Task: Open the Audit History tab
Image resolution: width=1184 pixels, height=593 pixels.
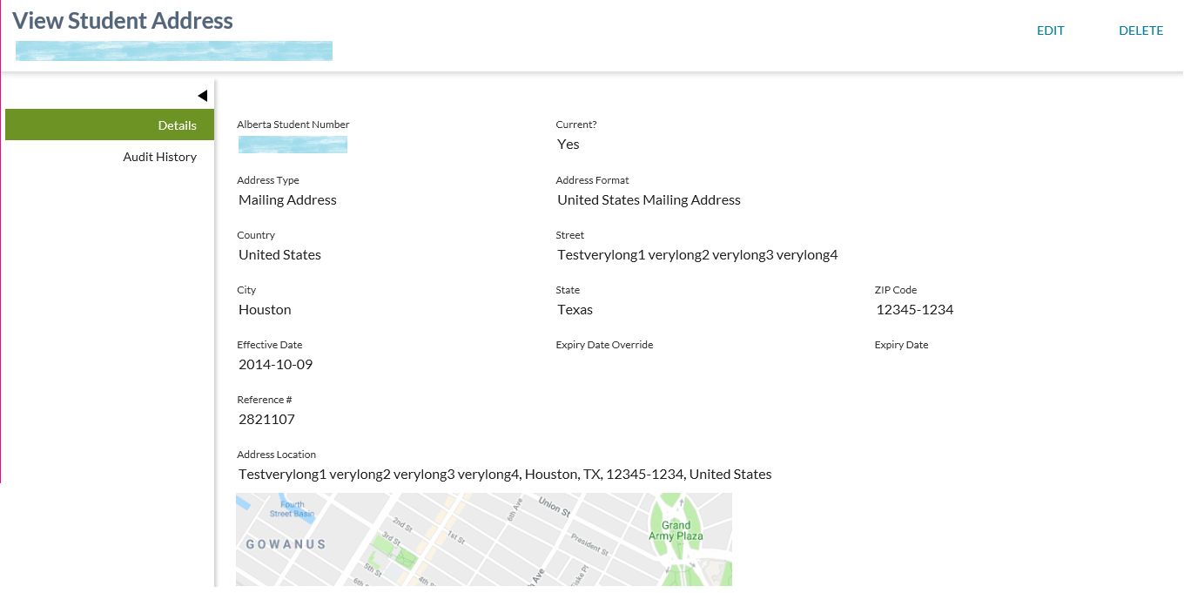Action: click(x=159, y=157)
